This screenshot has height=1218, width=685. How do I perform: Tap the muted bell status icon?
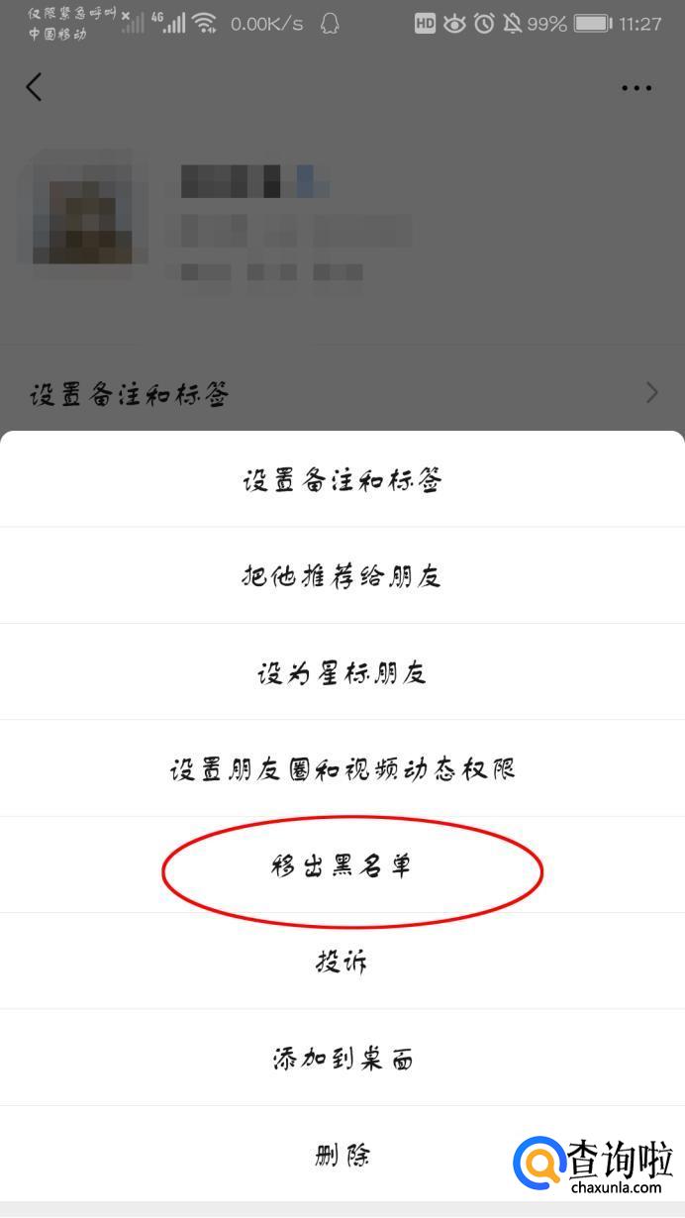pos(512,23)
